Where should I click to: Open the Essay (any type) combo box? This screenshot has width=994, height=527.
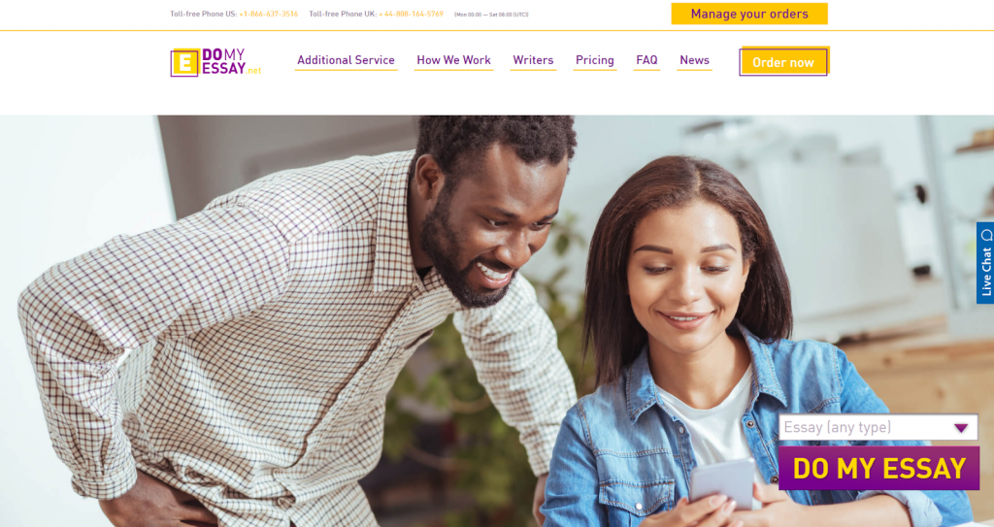click(x=878, y=427)
